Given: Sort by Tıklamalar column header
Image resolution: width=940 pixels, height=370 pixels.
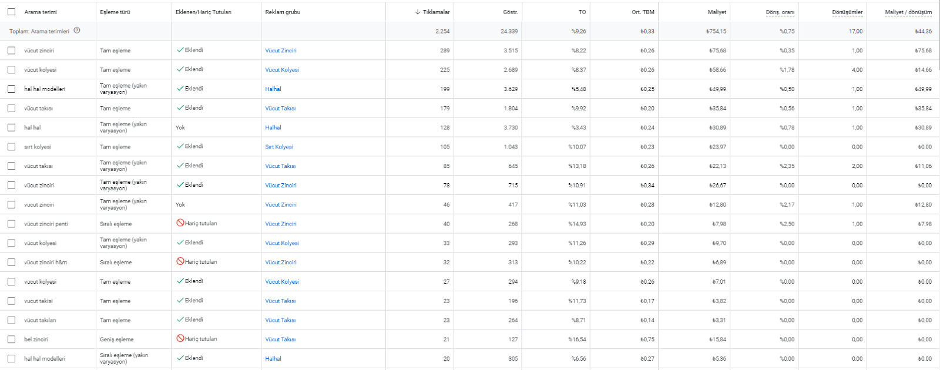Looking at the screenshot, I should pyautogui.click(x=436, y=12).
